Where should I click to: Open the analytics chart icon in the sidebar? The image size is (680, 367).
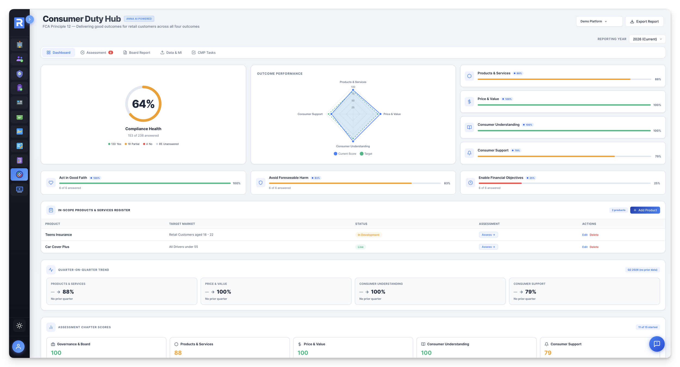point(19,131)
